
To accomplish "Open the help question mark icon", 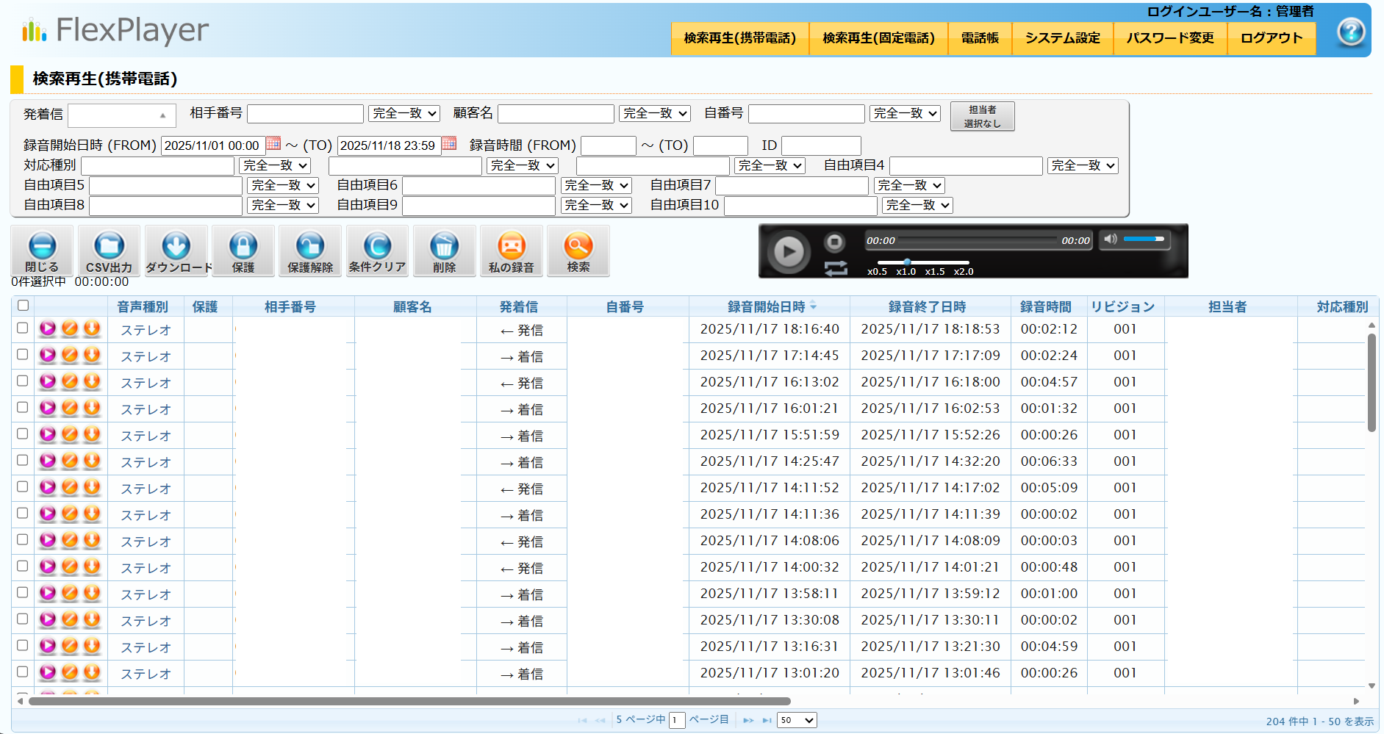I will click(1350, 32).
